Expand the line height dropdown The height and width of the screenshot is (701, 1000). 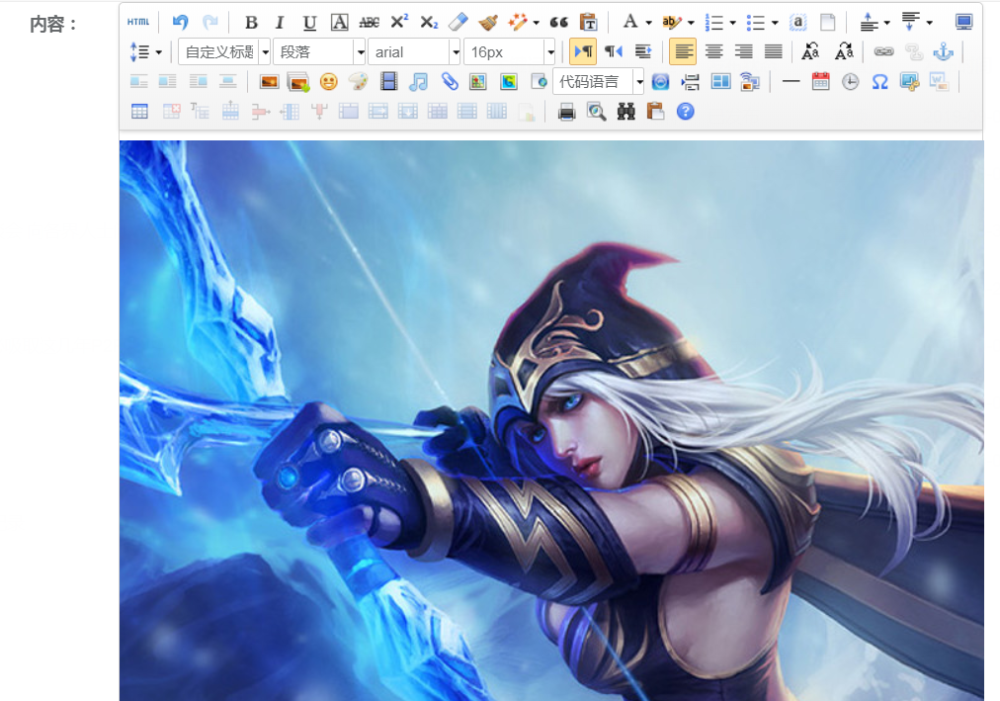pos(159,52)
